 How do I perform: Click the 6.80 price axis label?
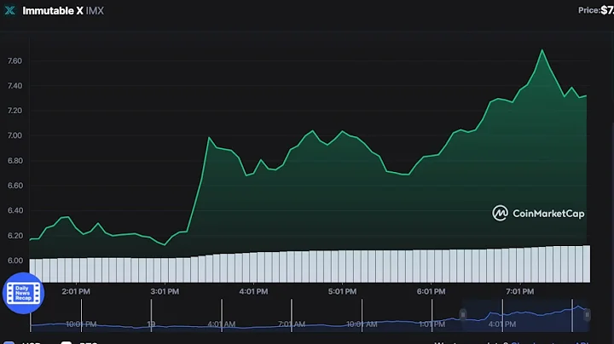(14, 161)
